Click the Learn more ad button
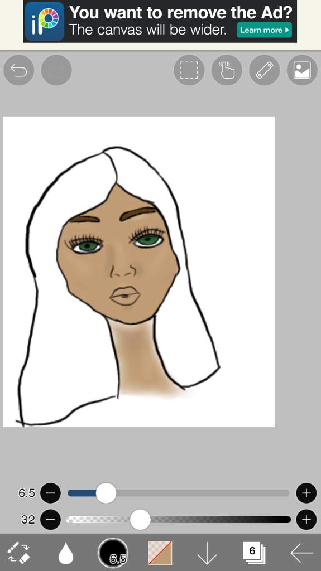The width and height of the screenshot is (321, 571). point(265,30)
